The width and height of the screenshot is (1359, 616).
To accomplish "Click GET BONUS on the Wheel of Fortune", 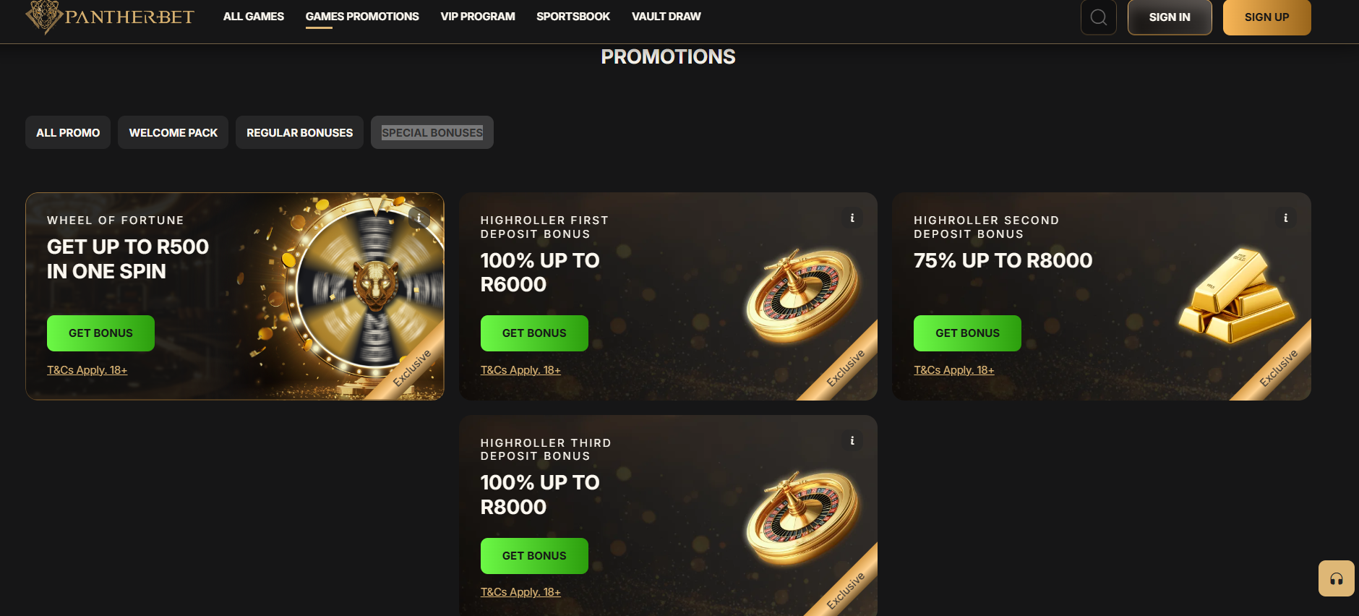I will click(x=100, y=333).
